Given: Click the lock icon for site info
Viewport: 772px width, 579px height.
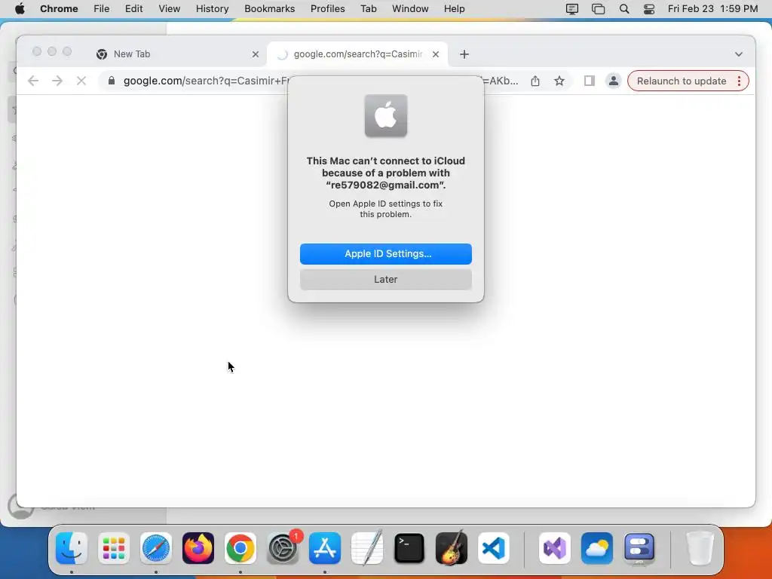Looking at the screenshot, I should (x=112, y=80).
